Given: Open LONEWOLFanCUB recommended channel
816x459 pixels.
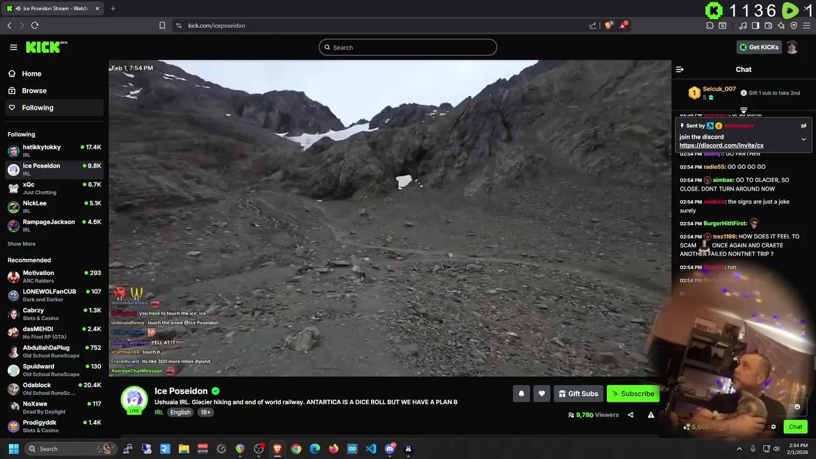Looking at the screenshot, I should click(54, 295).
